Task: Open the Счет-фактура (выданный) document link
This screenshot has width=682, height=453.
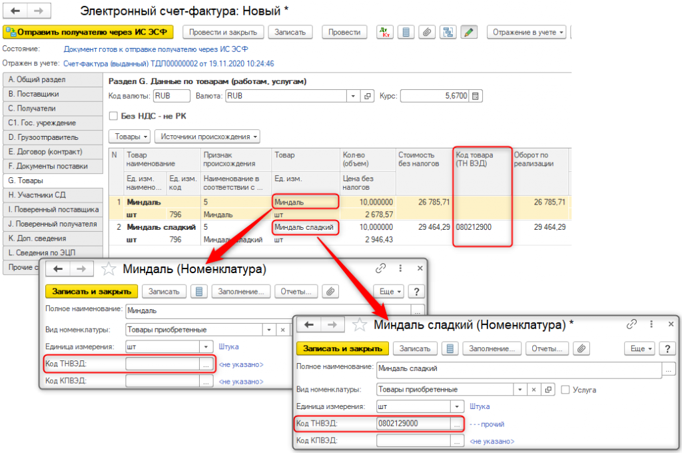Action: tap(169, 63)
